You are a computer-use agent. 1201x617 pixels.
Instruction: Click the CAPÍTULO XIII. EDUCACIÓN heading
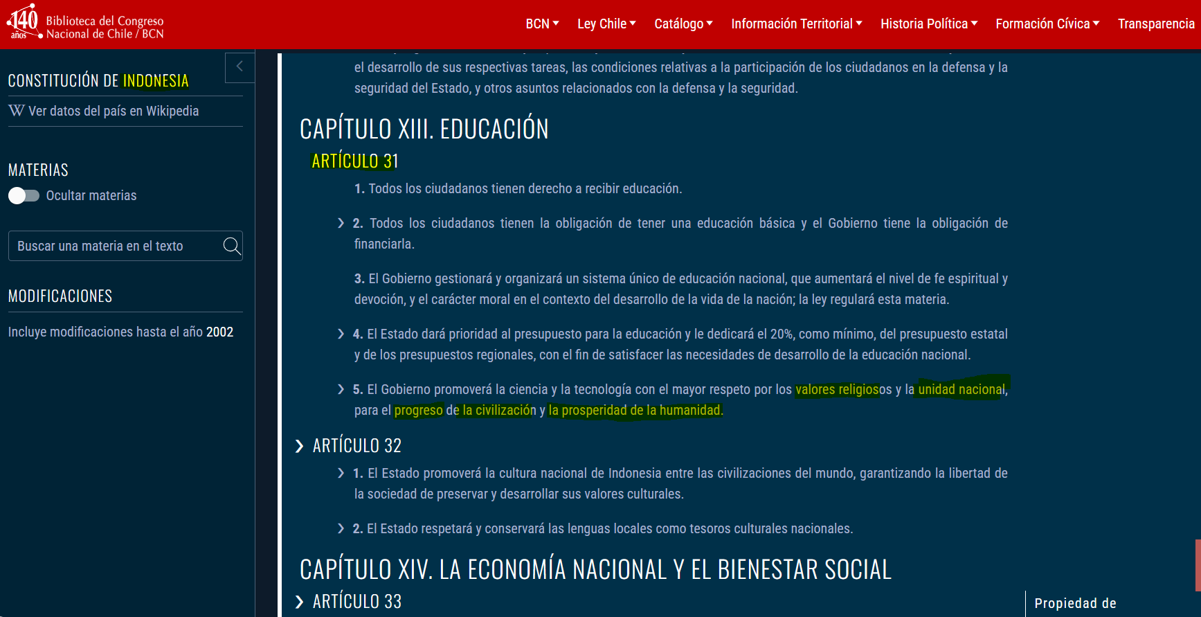[x=424, y=129]
